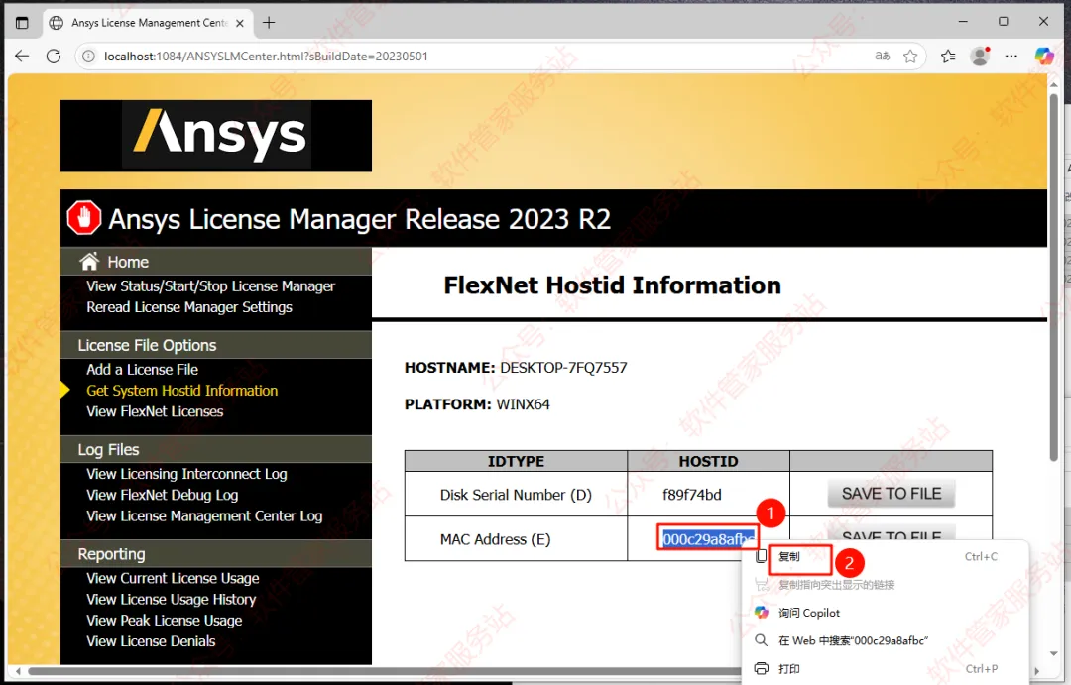This screenshot has width=1071, height=685.
Task: Select search web for 000c29a8afbc entry
Action: click(x=853, y=640)
